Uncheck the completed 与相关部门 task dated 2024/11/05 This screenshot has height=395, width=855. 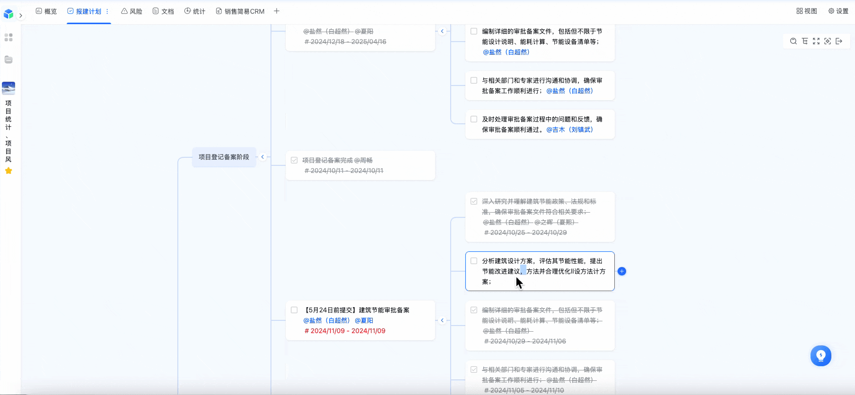tap(474, 369)
